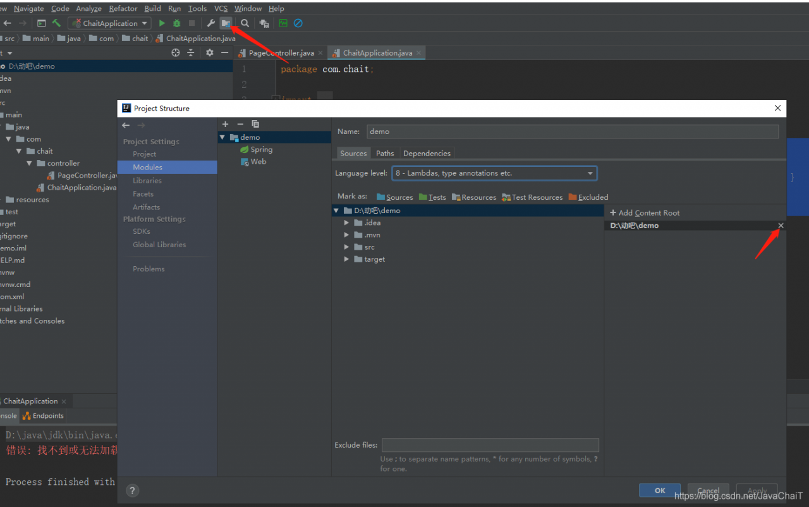Expand the .idea folder in the dialog

346,223
